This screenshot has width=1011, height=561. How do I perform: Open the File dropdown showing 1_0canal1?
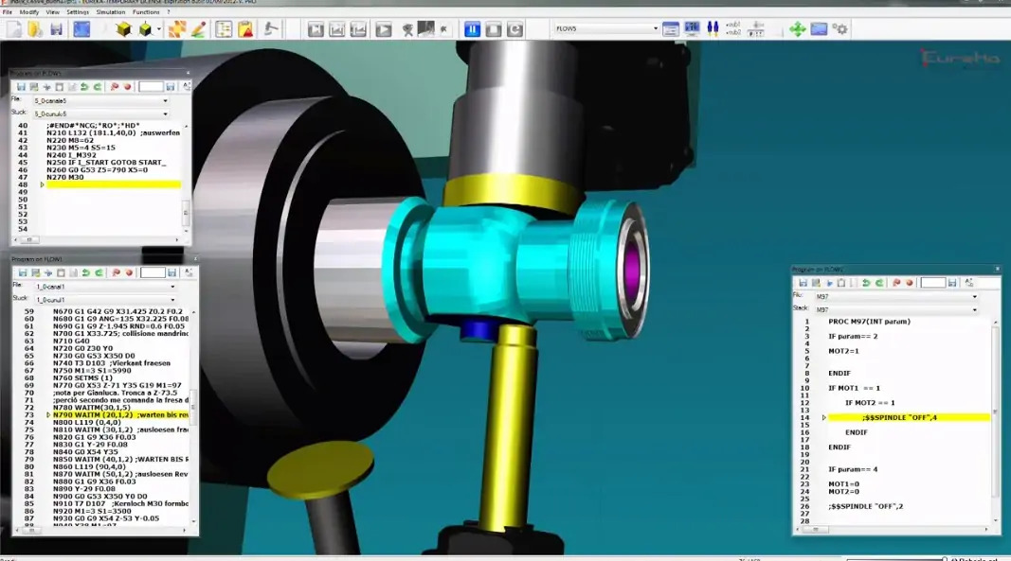click(105, 287)
